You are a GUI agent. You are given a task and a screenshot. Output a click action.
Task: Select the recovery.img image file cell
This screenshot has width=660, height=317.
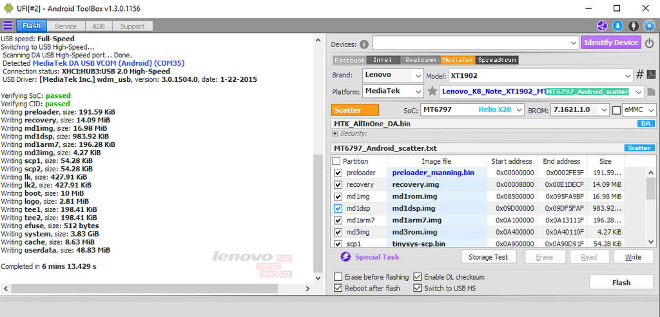[436, 184]
